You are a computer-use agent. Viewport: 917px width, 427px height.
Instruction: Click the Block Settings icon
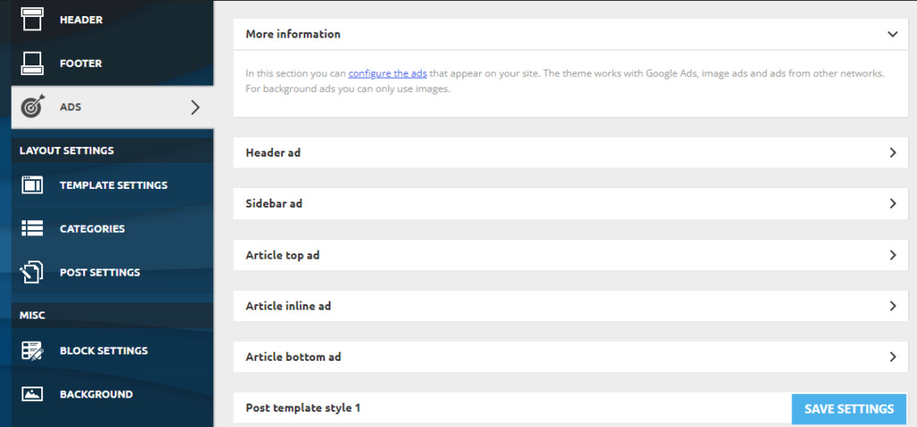click(32, 350)
